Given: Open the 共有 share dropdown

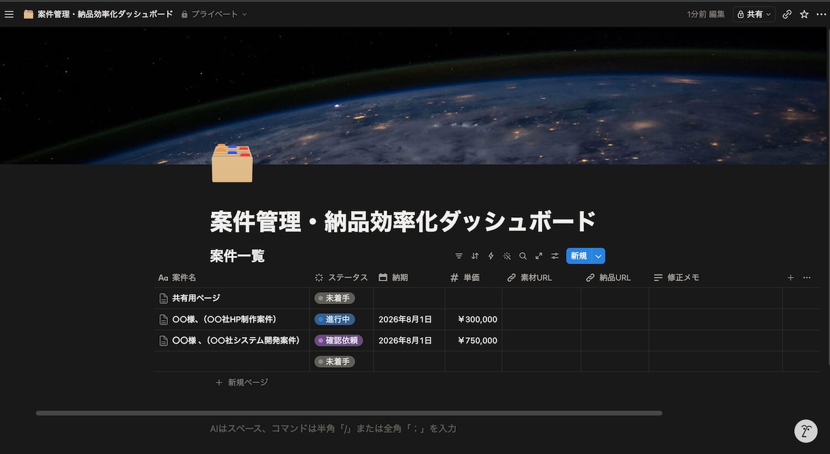Looking at the screenshot, I should 754,14.
